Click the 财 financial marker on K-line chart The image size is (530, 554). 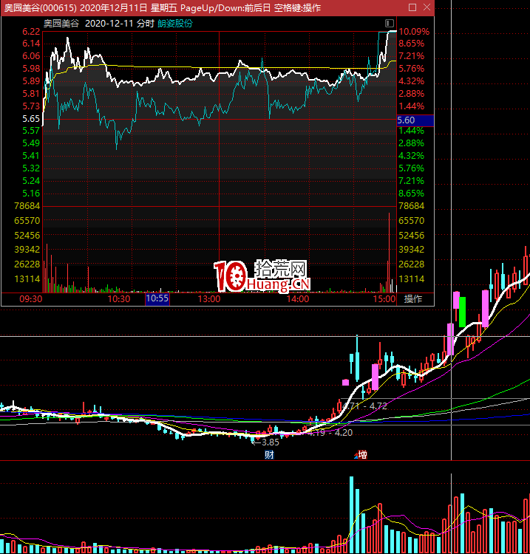click(x=269, y=455)
